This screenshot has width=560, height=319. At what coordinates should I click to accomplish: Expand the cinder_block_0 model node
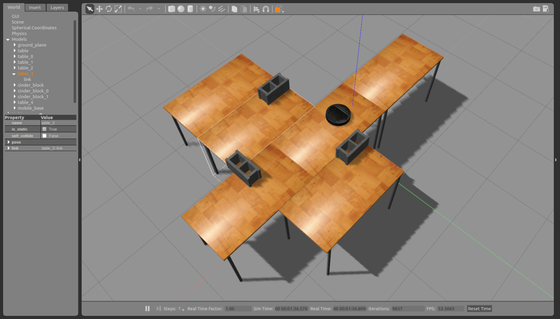[x=14, y=91]
